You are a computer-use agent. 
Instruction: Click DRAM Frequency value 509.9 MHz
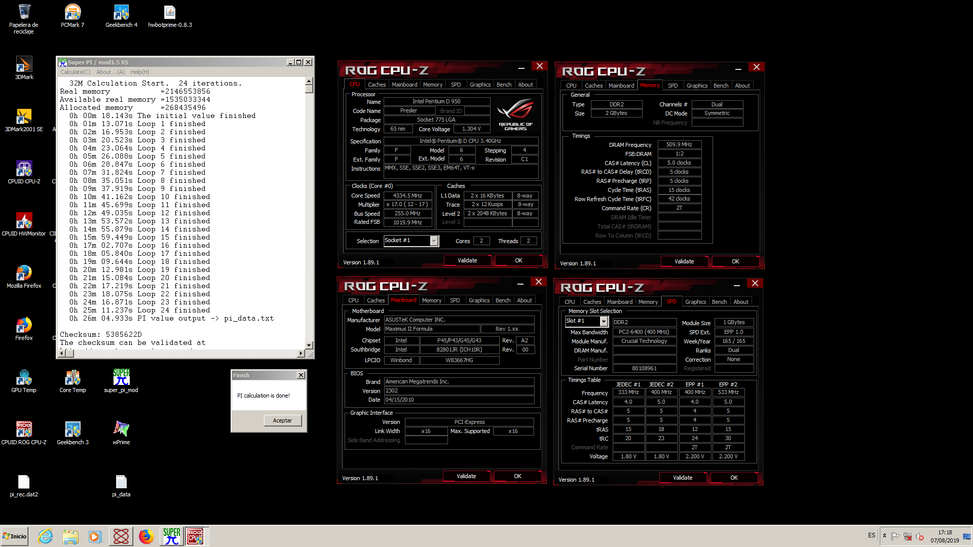pos(679,144)
